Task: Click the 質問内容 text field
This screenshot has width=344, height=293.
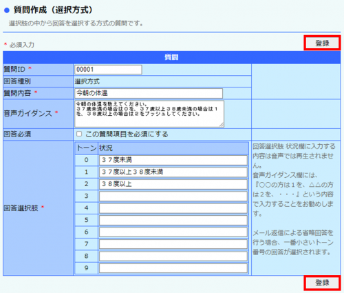Action: 149,93
